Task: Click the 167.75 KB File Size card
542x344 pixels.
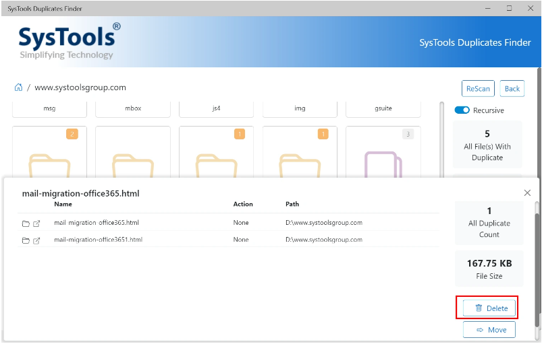Action: 489,269
